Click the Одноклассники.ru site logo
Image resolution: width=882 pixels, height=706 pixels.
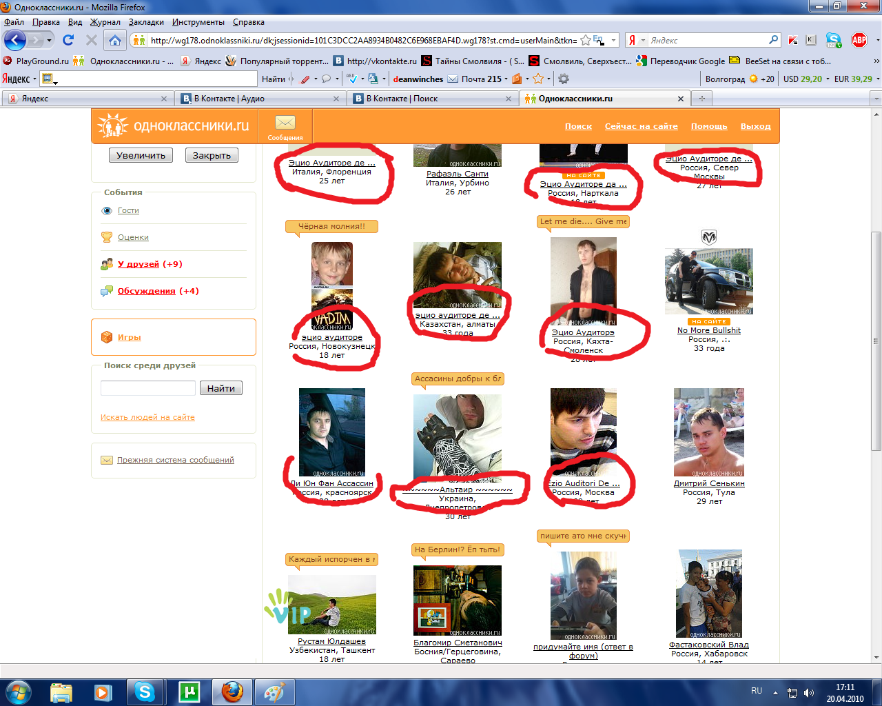[x=174, y=126]
